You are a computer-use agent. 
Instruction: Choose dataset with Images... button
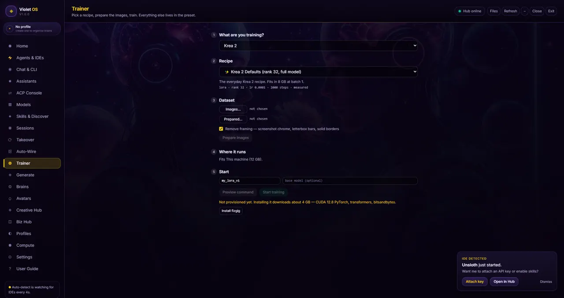pyautogui.click(x=233, y=109)
